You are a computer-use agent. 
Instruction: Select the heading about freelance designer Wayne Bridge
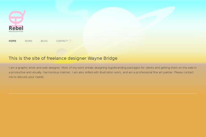click(63, 58)
